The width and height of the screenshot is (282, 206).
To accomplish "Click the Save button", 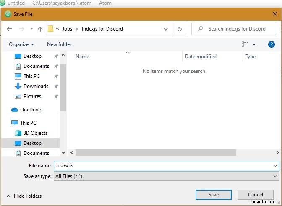I will [x=214, y=195].
